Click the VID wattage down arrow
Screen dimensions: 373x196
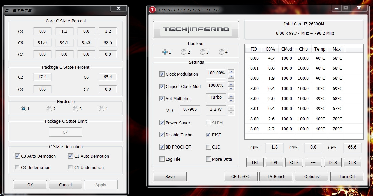231,113
